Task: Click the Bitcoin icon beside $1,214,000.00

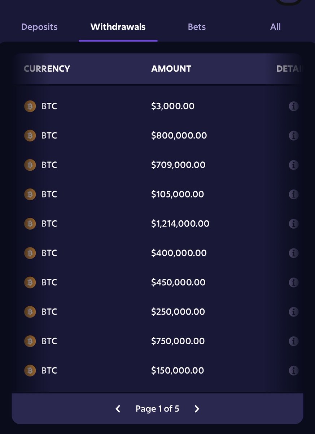Action: [30, 224]
